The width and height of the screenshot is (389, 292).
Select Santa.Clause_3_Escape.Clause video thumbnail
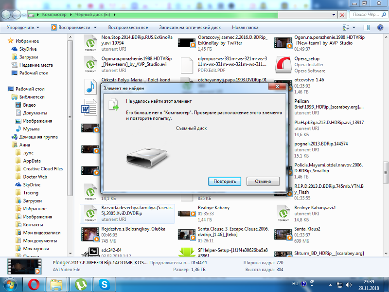[x=187, y=235]
